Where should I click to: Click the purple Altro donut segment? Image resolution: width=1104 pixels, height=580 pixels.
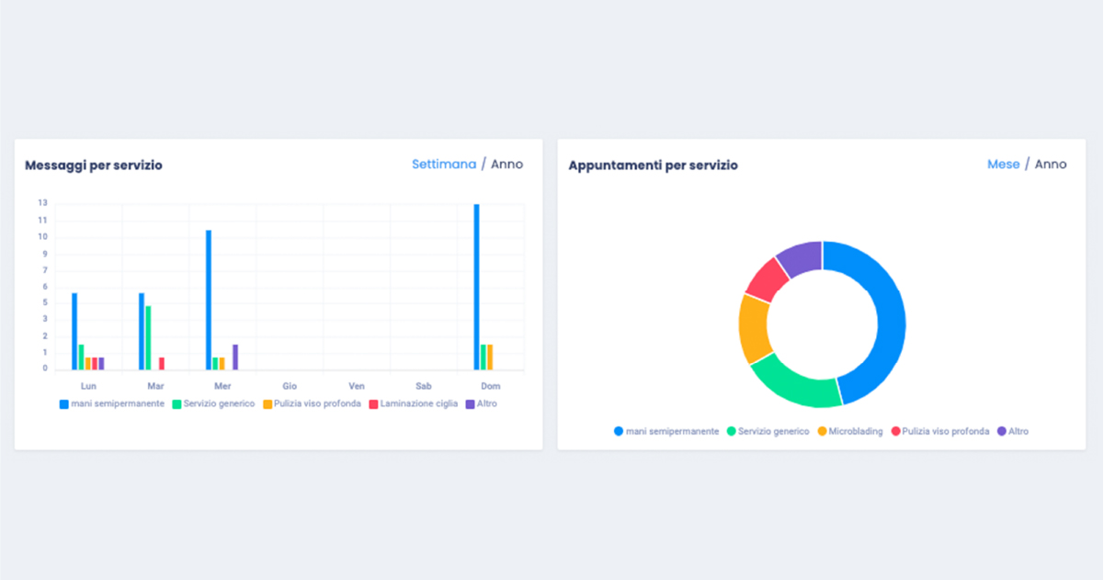tap(800, 256)
